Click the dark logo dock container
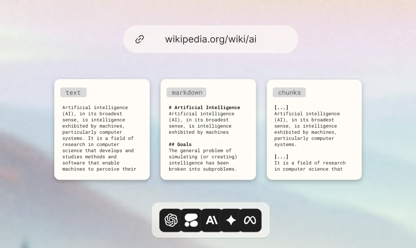The width and height of the screenshot is (416, 248). tap(210, 220)
